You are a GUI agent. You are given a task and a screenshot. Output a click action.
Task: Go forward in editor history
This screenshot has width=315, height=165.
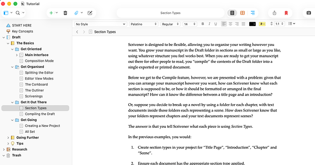84,32
